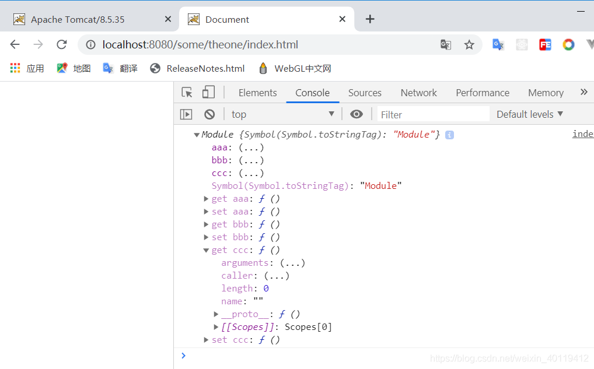Open the ReleaseNotes.html bookmark
The image size is (594, 369).
click(x=197, y=69)
